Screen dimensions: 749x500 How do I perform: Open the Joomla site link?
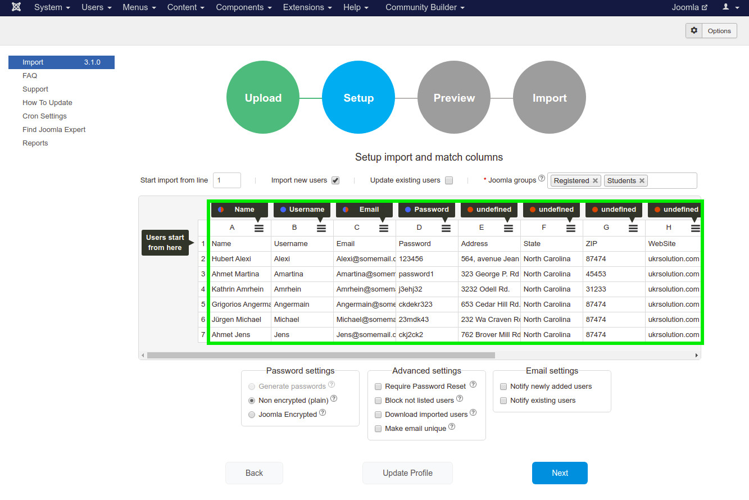pyautogui.click(x=689, y=7)
